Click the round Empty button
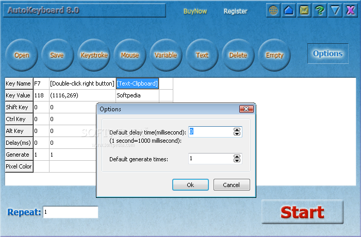Image resolution: width=361 pixels, height=237 pixels. coord(274,55)
